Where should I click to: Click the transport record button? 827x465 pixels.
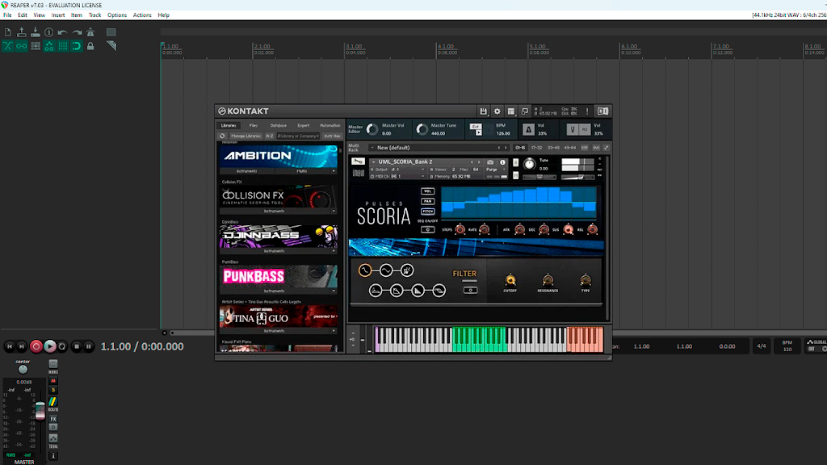point(36,346)
